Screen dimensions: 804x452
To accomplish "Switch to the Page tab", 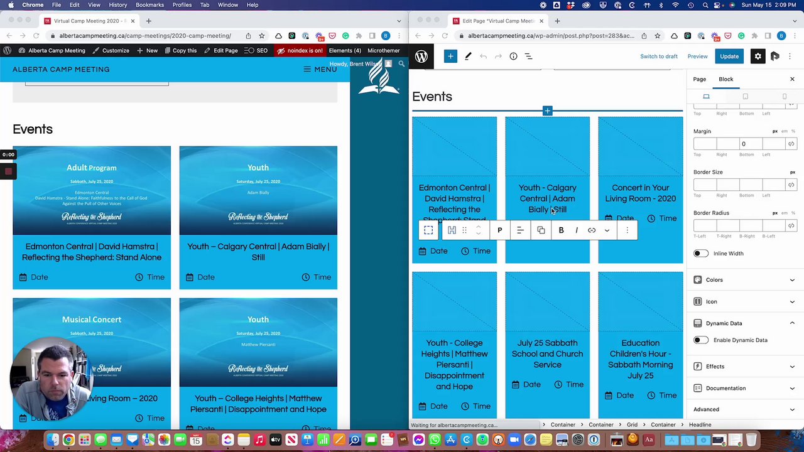I will point(699,79).
